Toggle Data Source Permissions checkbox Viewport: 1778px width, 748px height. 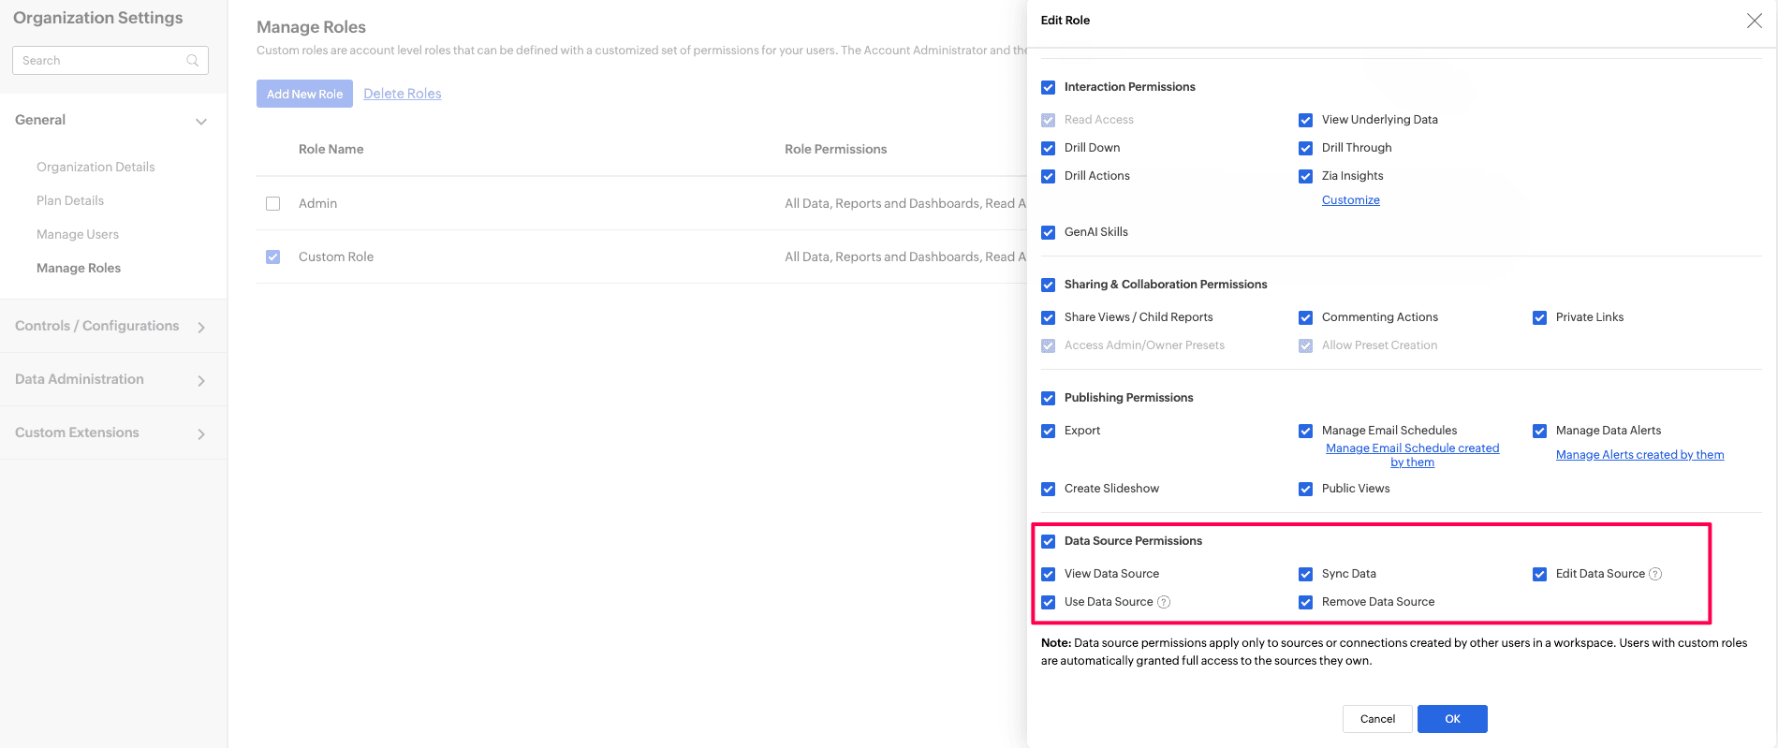coord(1049,541)
